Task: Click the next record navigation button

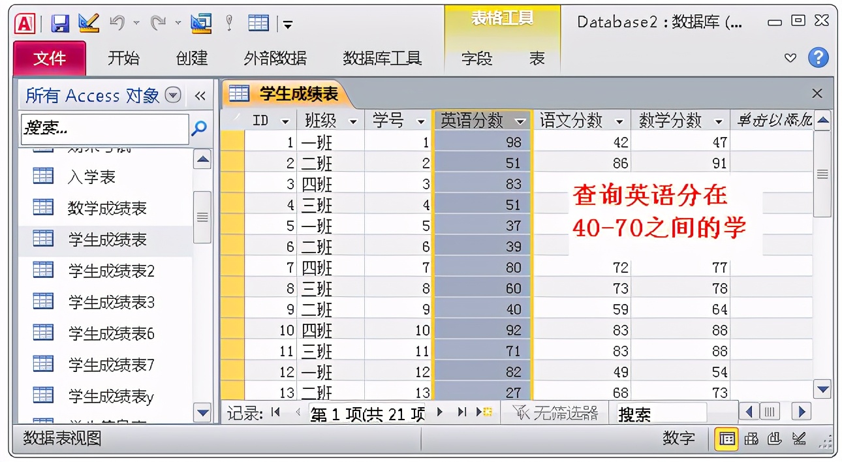Action: (440, 412)
